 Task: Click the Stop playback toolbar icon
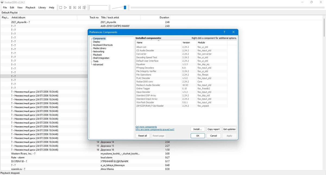[61, 8]
